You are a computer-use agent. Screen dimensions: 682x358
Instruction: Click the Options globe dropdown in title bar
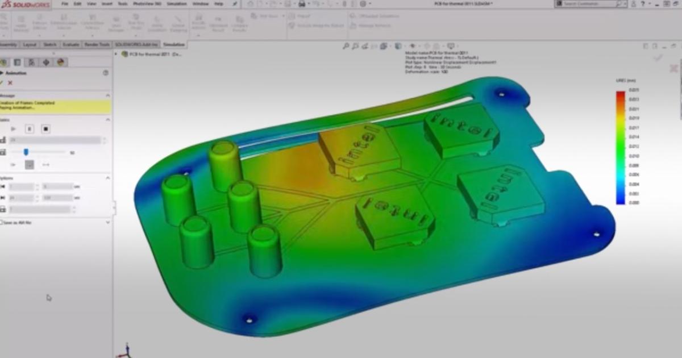pyautogui.click(x=364, y=4)
